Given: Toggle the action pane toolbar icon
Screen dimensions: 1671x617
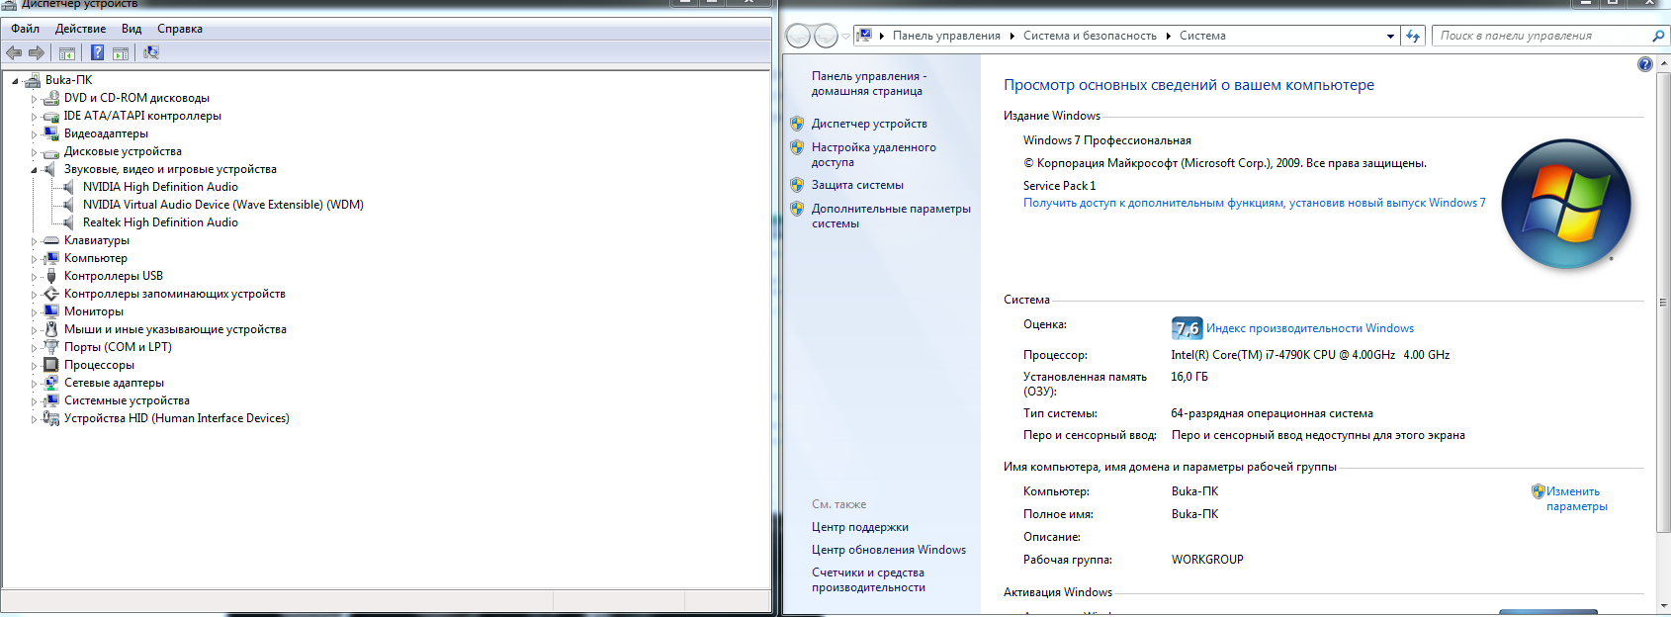Looking at the screenshot, I should 121,53.
